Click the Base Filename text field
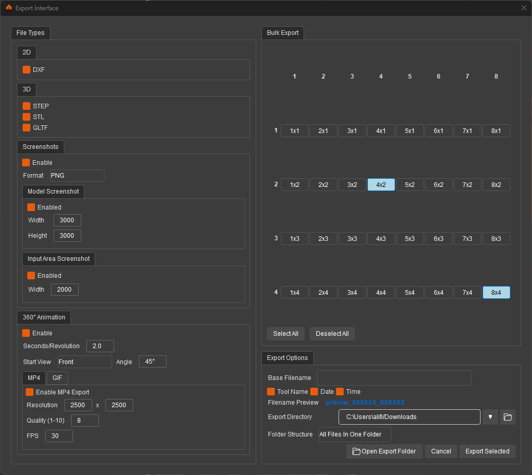This screenshot has width=532, height=475. point(394,378)
